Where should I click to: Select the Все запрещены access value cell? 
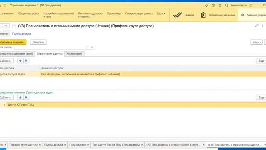[x=153, y=74]
